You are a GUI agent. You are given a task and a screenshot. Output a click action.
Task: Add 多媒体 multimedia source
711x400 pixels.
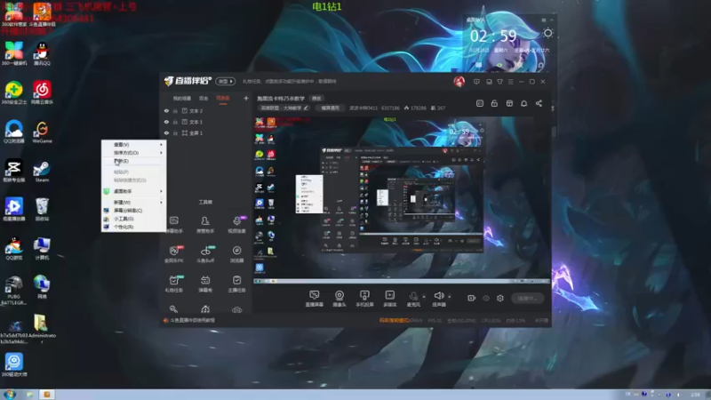tap(390, 299)
